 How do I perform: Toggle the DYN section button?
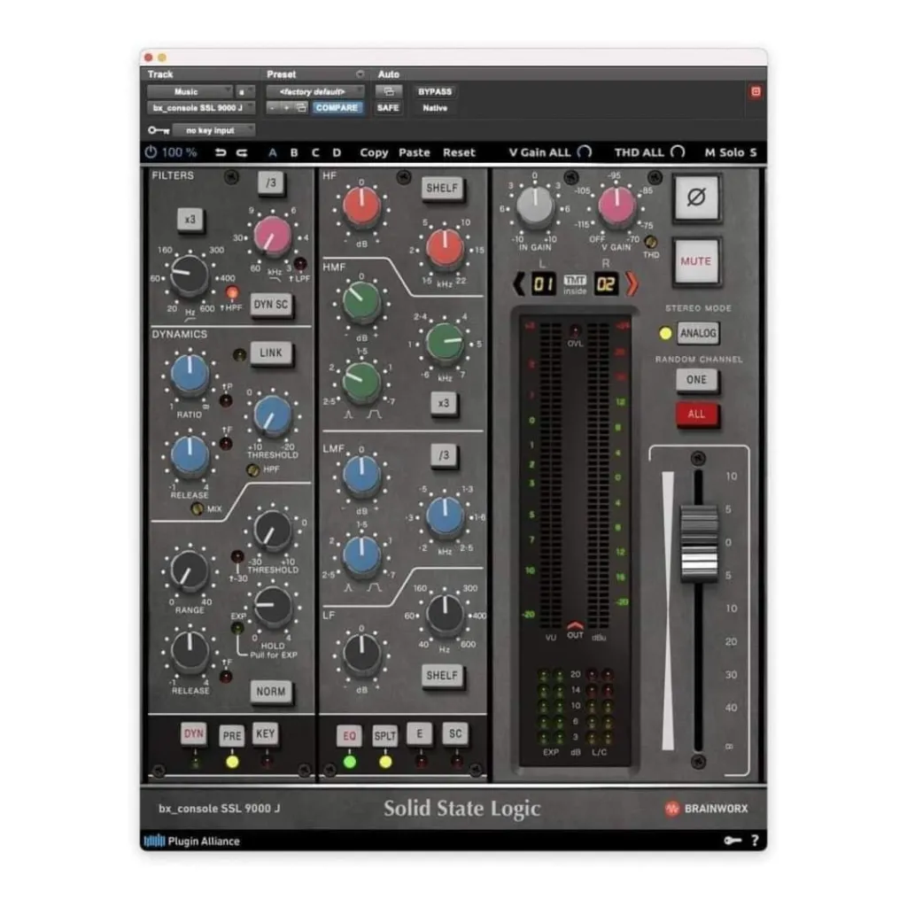[194, 734]
